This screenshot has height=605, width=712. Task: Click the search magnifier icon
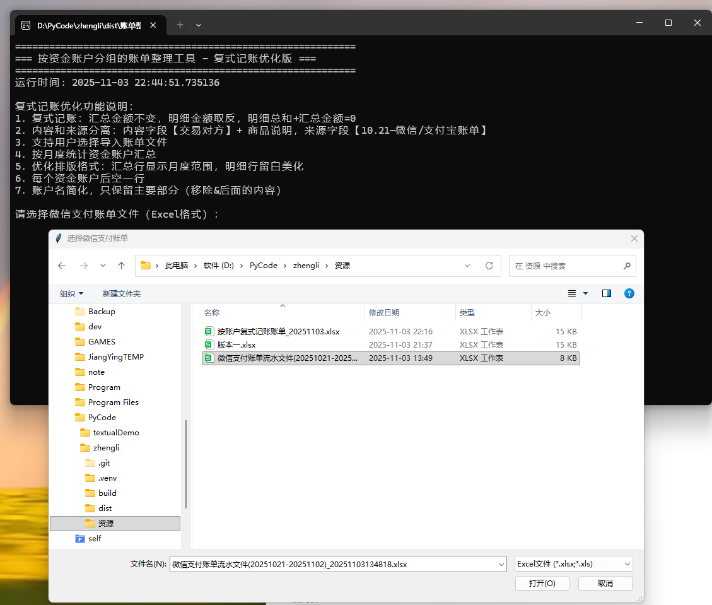pyautogui.click(x=626, y=266)
